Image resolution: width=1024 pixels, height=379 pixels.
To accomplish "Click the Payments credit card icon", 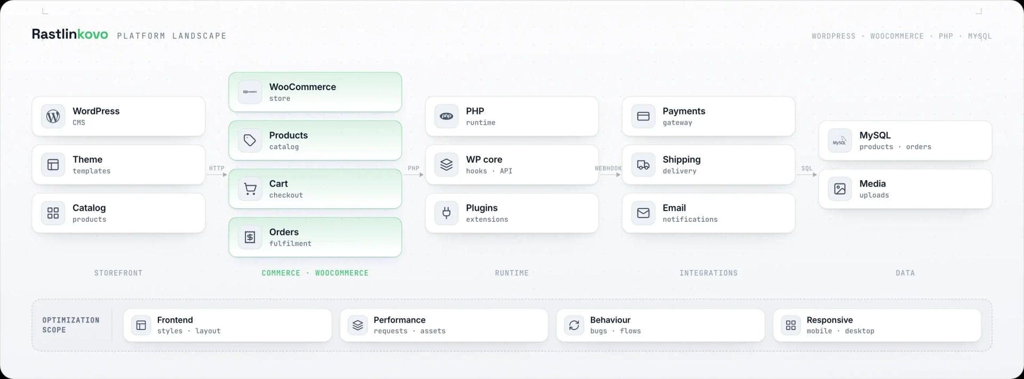I will click(x=643, y=116).
